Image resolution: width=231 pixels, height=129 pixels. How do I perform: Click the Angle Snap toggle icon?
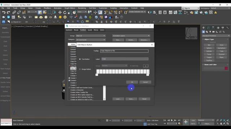click(x=110, y=13)
